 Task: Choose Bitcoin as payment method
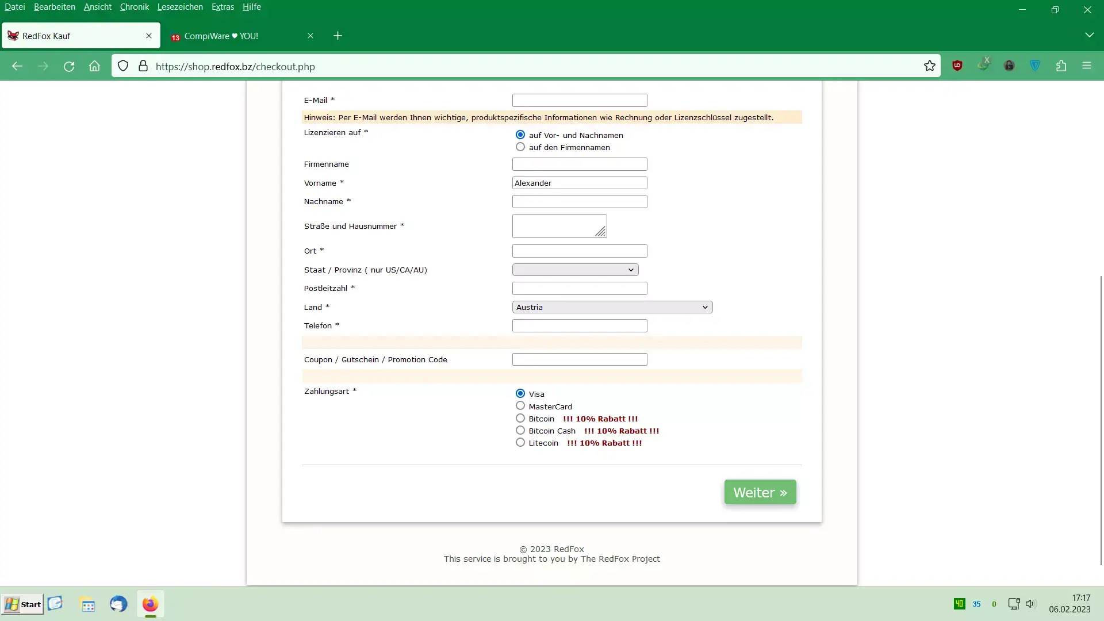(x=520, y=418)
